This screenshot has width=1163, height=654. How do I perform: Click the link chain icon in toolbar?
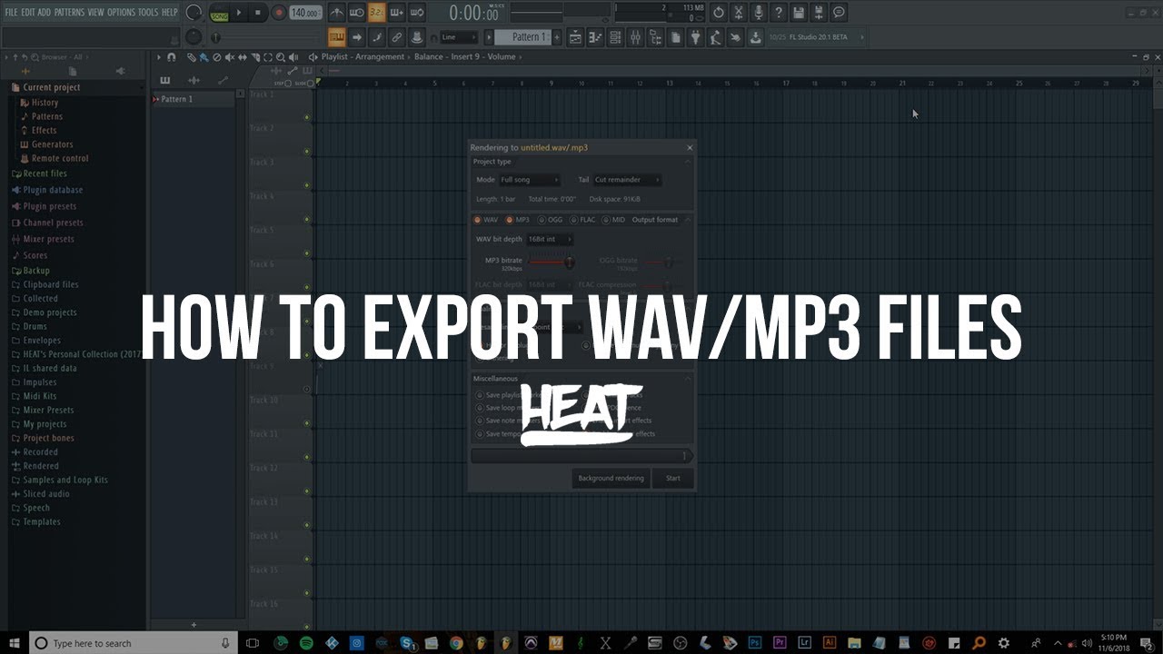pos(397,37)
